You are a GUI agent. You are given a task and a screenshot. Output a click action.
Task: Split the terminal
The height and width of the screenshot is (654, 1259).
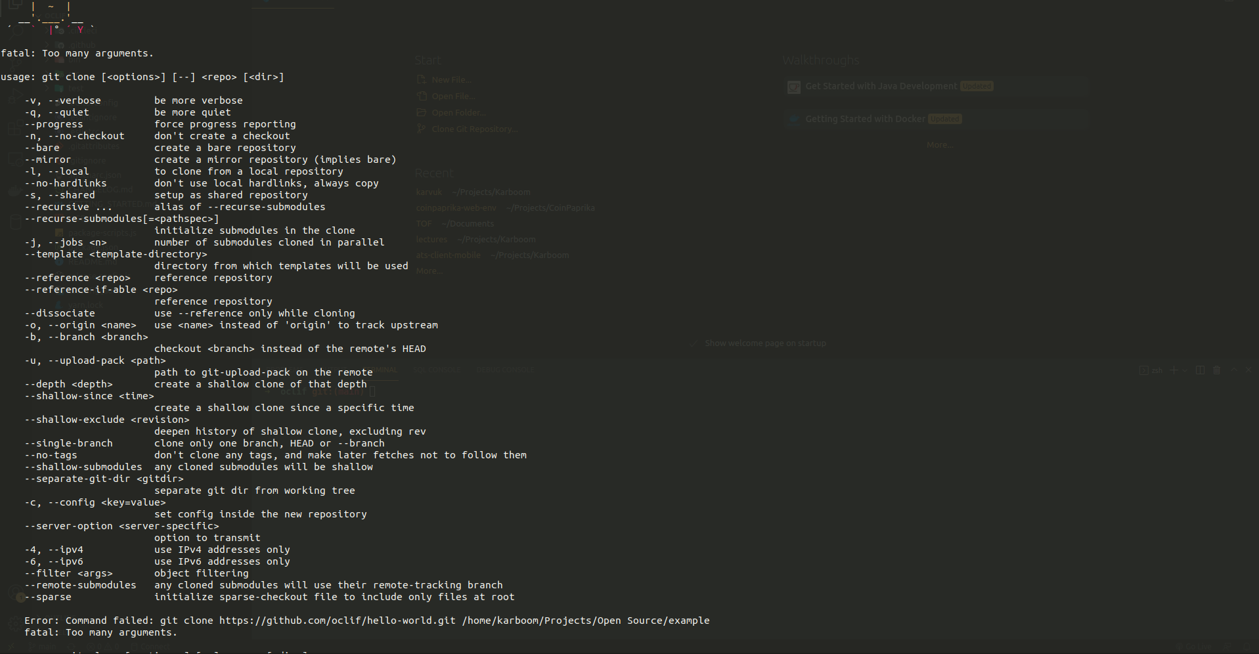click(1200, 370)
